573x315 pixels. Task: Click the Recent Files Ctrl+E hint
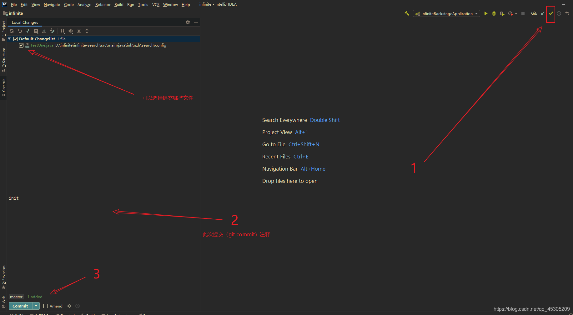[285, 157]
